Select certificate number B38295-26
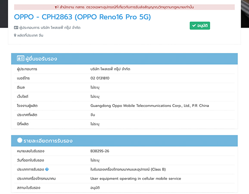This screenshot has height=194, width=249. (x=100, y=151)
